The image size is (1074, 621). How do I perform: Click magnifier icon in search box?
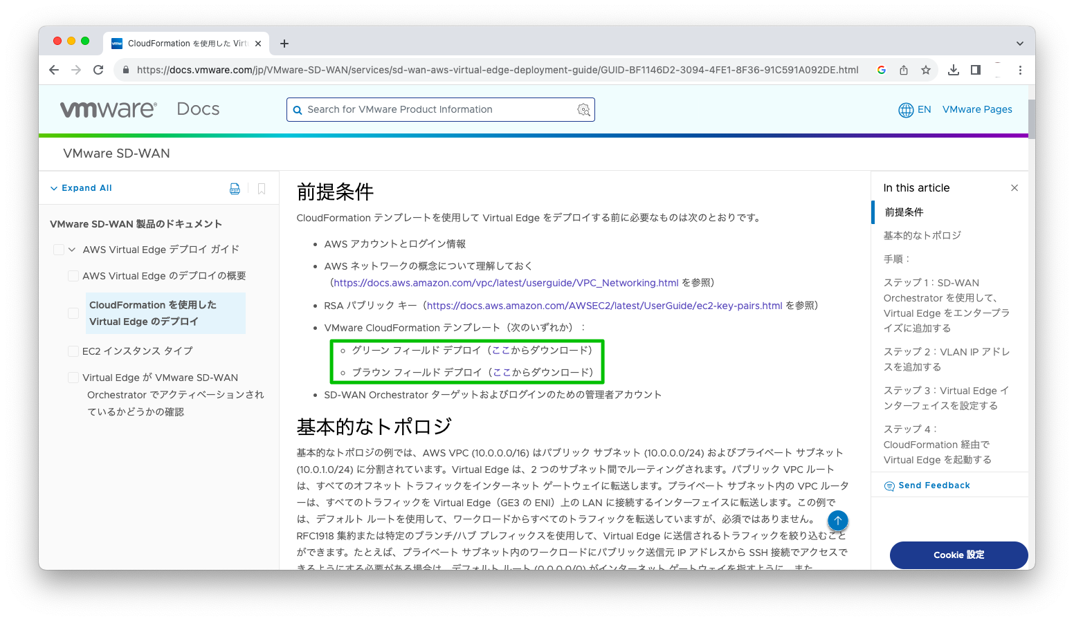pyautogui.click(x=298, y=110)
